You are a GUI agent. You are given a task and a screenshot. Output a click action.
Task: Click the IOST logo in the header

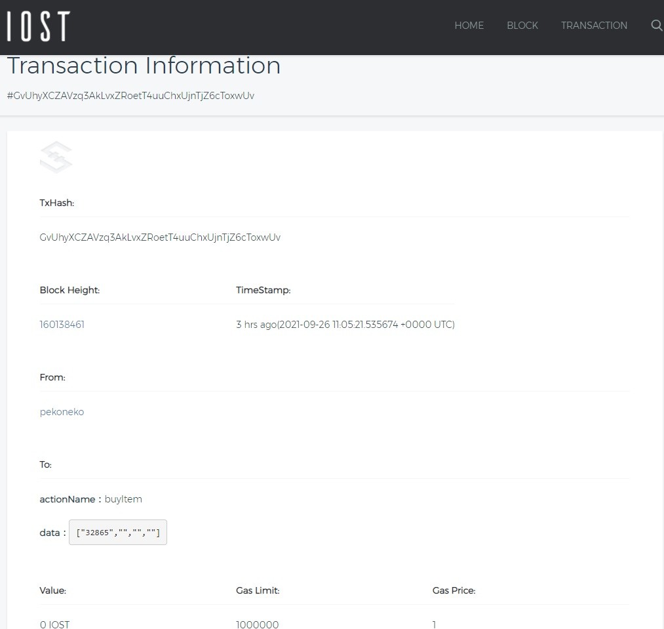coord(39,26)
